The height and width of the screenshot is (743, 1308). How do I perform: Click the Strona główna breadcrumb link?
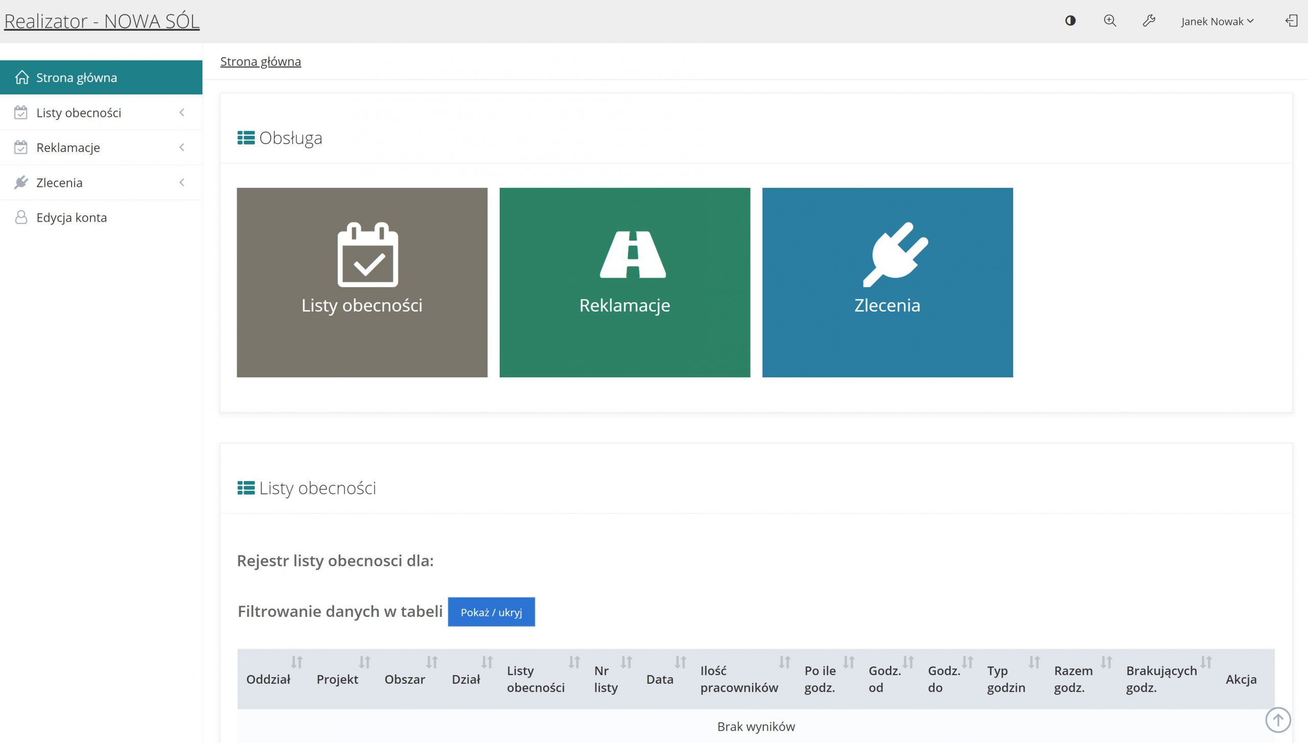point(261,62)
